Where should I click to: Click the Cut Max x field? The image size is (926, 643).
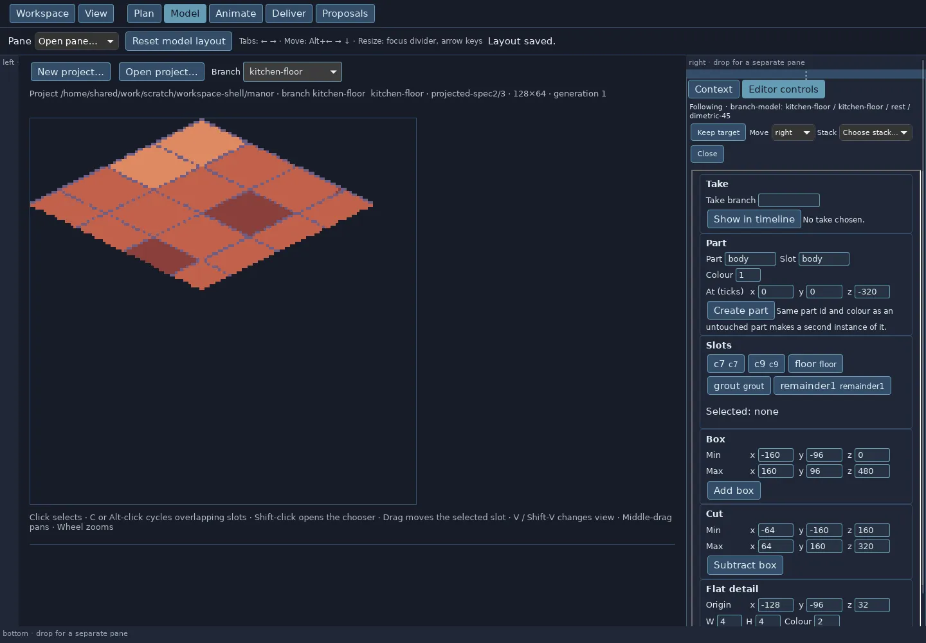pos(776,547)
